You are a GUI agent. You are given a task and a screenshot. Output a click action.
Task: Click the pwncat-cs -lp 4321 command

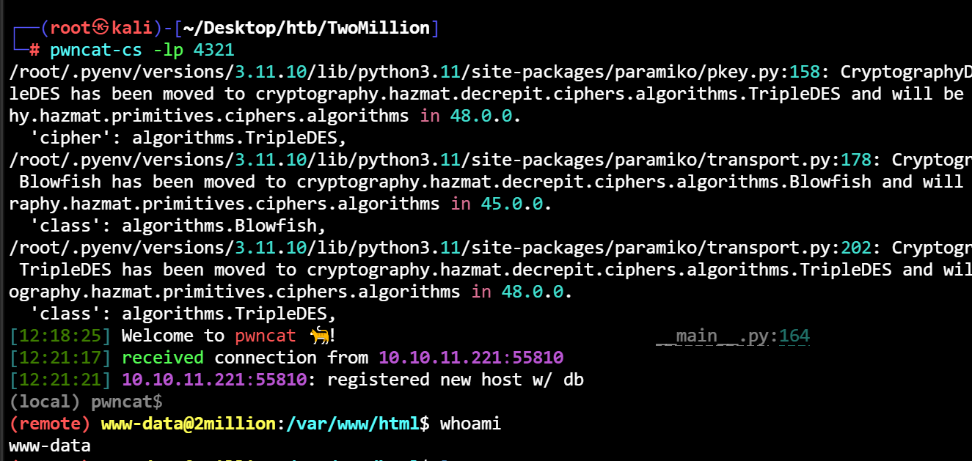coord(142,51)
